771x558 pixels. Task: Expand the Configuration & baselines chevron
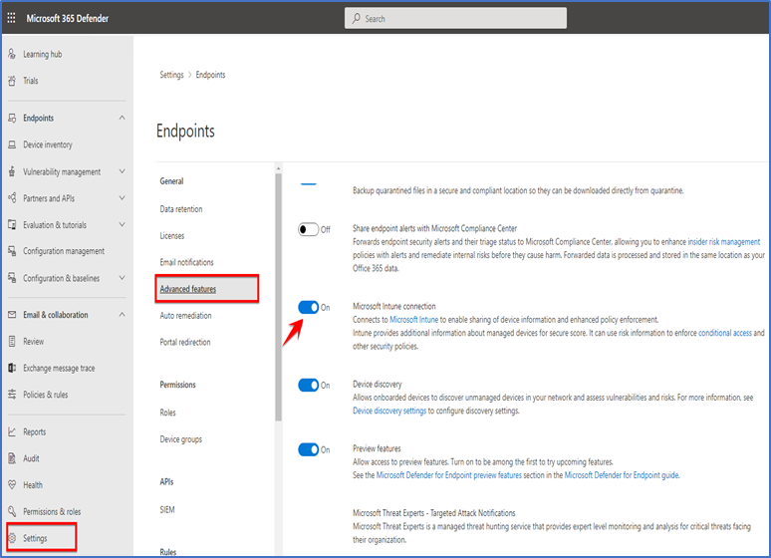click(x=122, y=278)
